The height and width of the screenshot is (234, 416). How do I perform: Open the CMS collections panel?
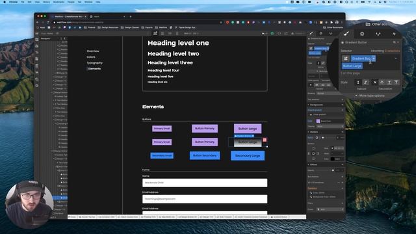[x=37, y=66]
